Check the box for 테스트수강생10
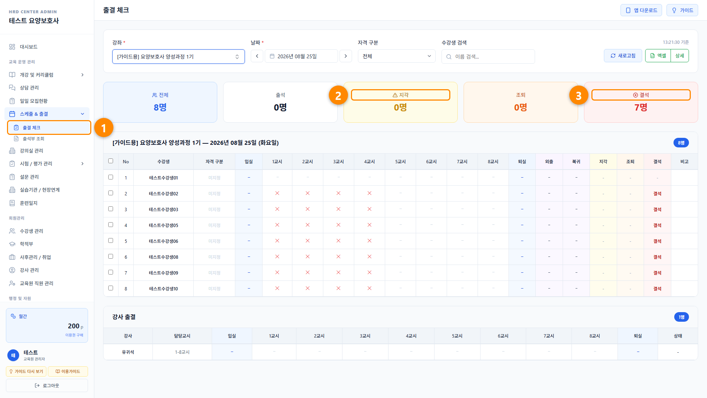Viewport: 707px width, 398px height. pyautogui.click(x=110, y=288)
